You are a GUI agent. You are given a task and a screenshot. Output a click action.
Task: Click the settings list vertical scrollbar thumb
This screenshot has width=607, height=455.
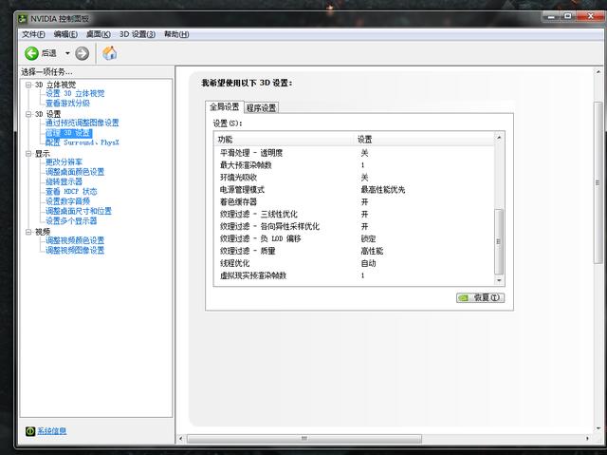(x=499, y=241)
